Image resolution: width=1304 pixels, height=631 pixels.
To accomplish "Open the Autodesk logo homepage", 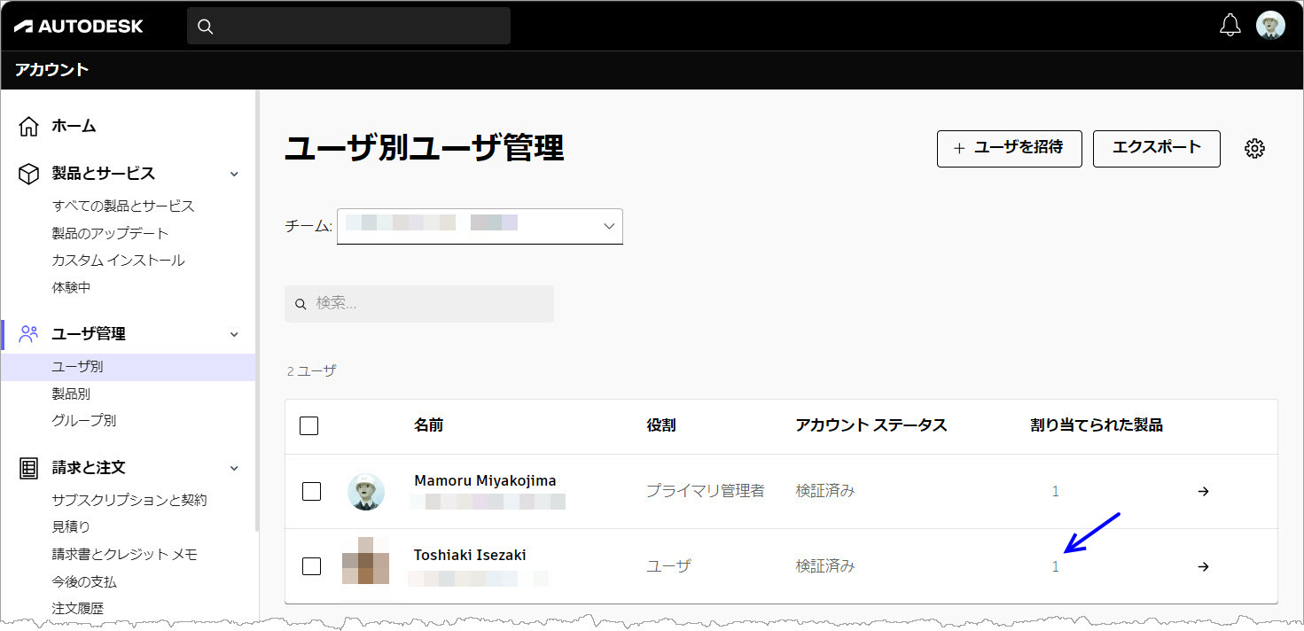I will click(77, 26).
